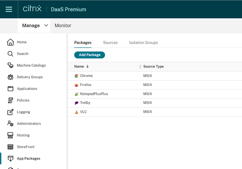Open Machine Catalogs section
Image resolution: width=242 pixels, height=169 pixels.
(31, 66)
